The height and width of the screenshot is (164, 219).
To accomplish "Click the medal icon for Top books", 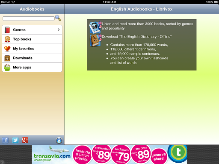I will coord(7,39).
